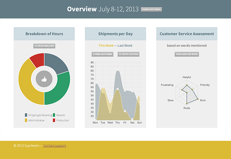
Task: Click 'based on words mentioned' subtitle
Action: pyautogui.click(x=187, y=46)
